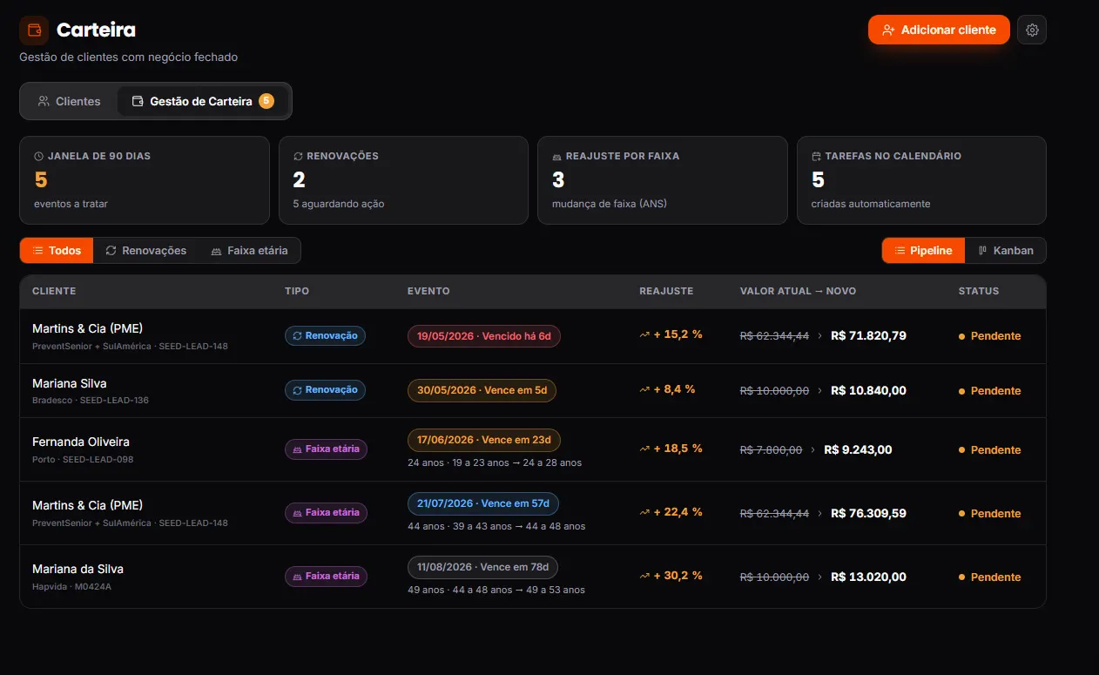1099x675 pixels.
Task: Click the 11/08/2026 Vence em 78d badge
Action: tap(482, 567)
